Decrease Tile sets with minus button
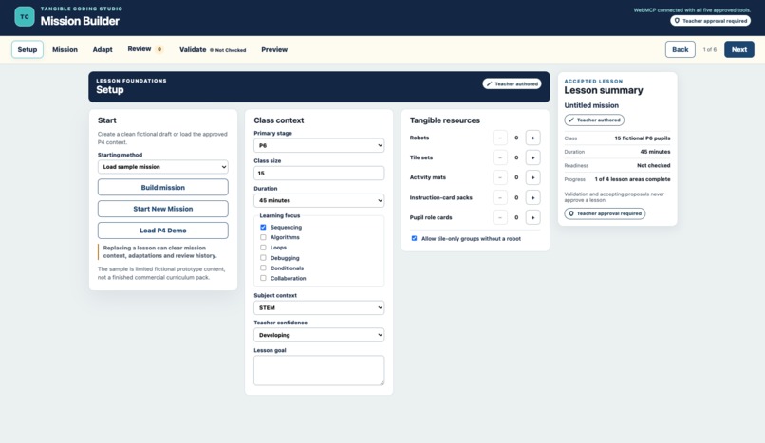This screenshot has width=765, height=443. coord(499,157)
